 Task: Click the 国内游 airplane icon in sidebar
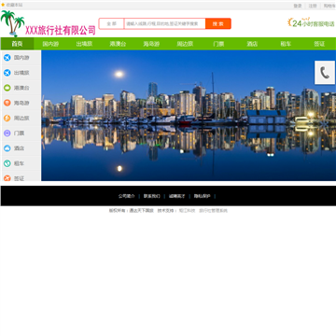point(7,58)
